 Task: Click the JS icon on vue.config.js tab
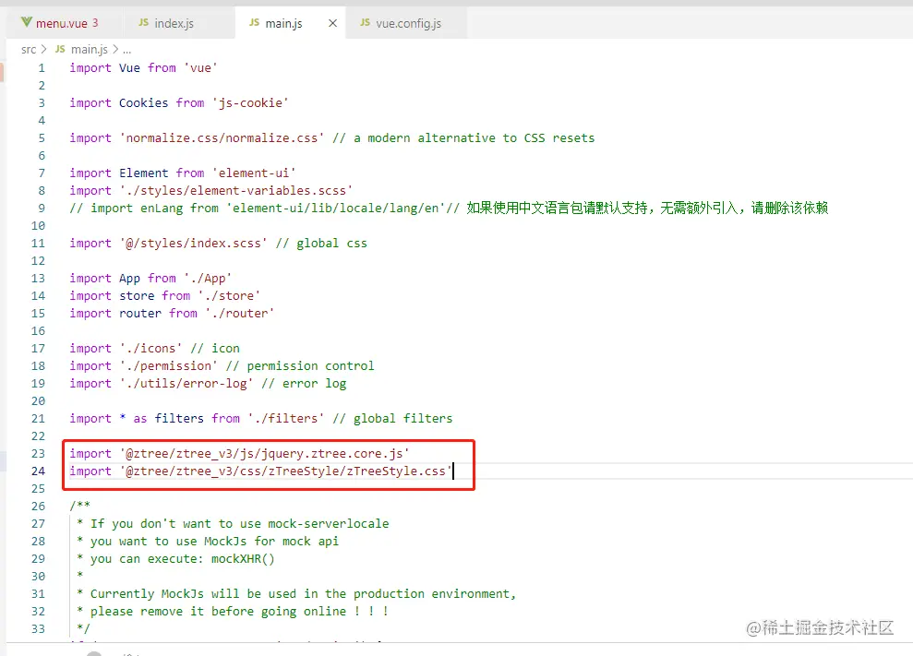point(365,23)
